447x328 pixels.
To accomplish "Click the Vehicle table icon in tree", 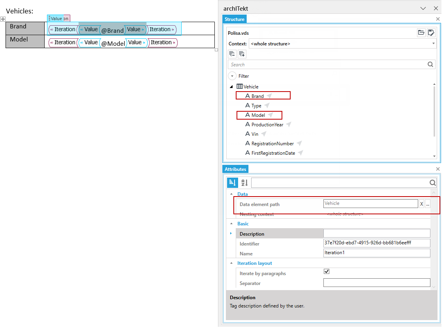I will click(240, 86).
